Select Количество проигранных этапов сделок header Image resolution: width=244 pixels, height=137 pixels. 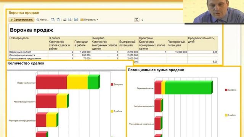coord(152,45)
